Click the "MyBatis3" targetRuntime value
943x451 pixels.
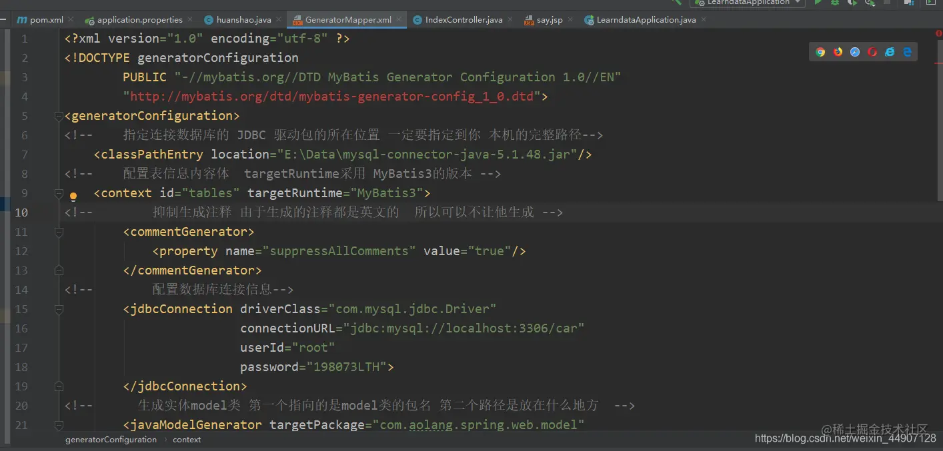click(x=387, y=193)
